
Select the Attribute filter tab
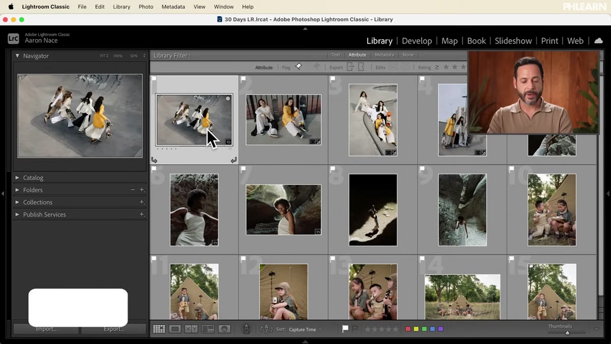pos(357,55)
